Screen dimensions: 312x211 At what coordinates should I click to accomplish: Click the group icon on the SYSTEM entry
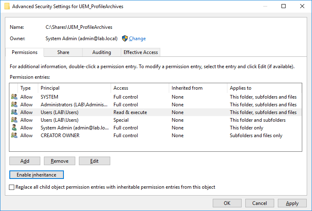pos(14,97)
